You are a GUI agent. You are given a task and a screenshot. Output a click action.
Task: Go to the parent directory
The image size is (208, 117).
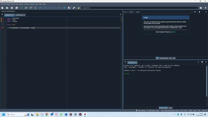pyautogui.click(x=205, y=8)
